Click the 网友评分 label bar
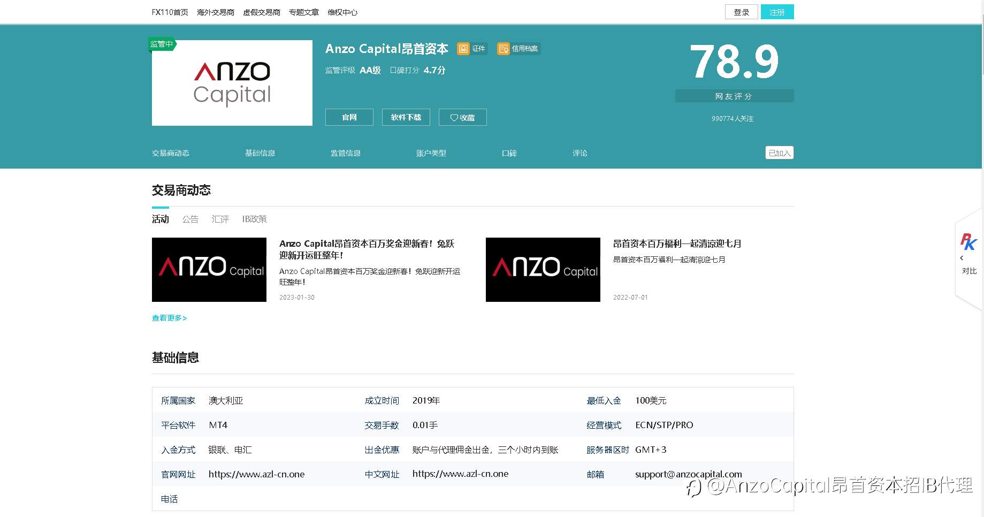Screen dimensions: 984x517 pos(735,96)
